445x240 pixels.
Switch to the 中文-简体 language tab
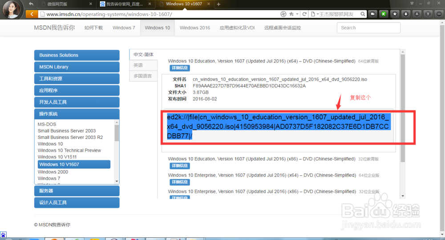pyautogui.click(x=143, y=54)
